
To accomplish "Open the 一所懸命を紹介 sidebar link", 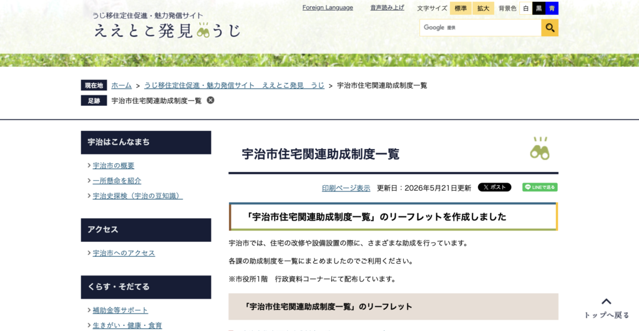I will (117, 181).
